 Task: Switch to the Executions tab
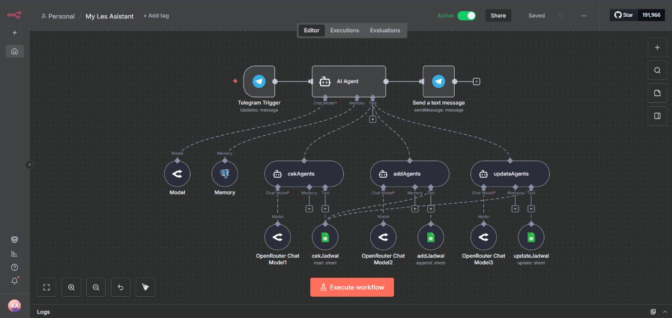pos(344,30)
